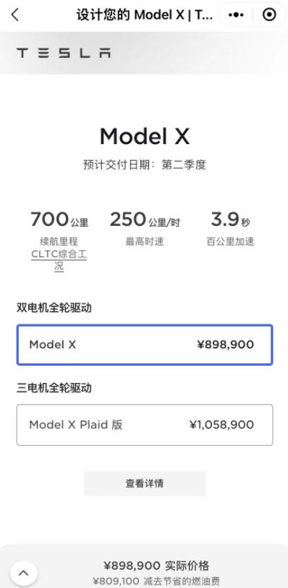Click the 700 公里 range figure
Screen dimensions: 288x588
point(59,219)
